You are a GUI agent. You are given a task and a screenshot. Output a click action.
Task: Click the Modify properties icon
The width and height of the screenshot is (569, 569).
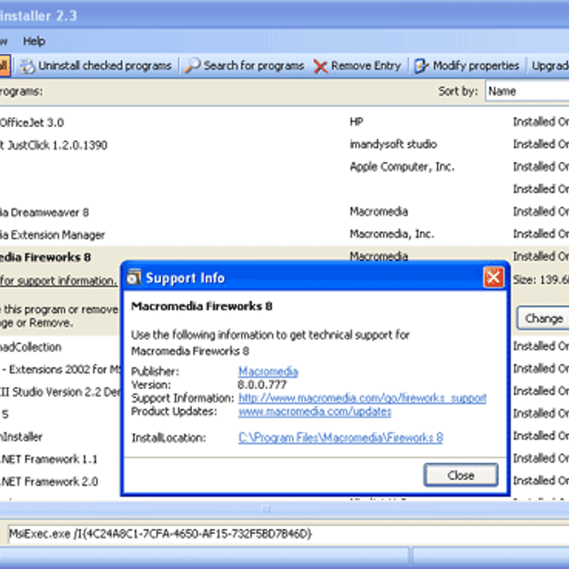pyautogui.click(x=421, y=66)
